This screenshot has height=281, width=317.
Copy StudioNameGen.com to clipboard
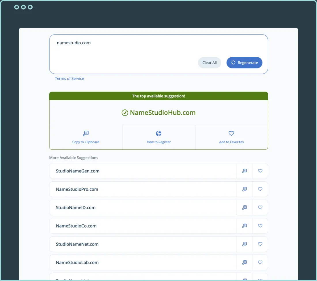click(244, 171)
